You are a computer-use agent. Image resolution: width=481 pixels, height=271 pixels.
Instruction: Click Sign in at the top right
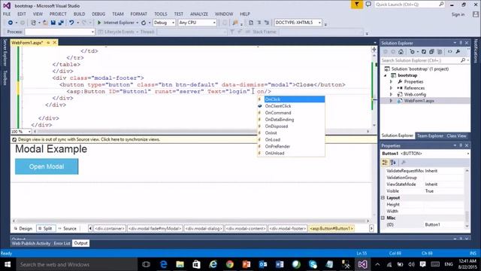(458, 14)
